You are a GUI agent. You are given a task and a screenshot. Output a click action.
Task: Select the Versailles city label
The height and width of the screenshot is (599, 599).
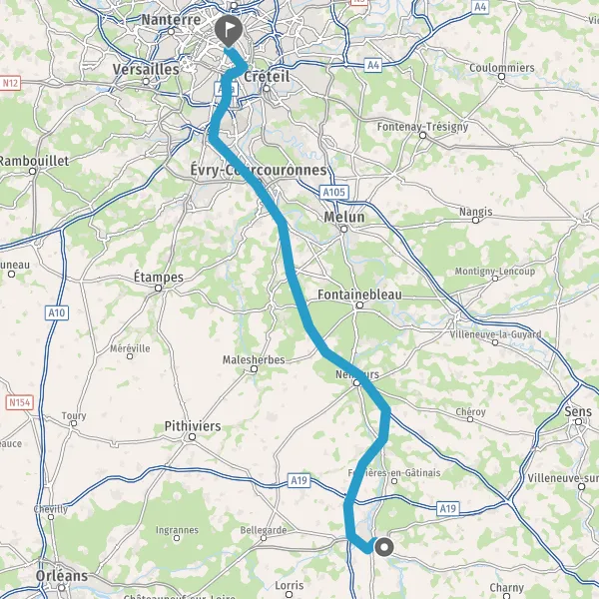point(146,69)
